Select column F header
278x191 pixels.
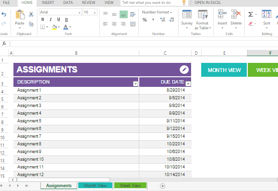pos(263,53)
